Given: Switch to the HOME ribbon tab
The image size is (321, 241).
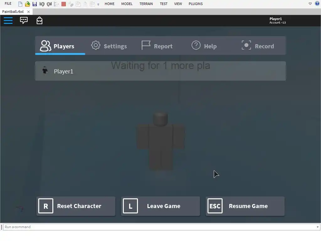Looking at the screenshot, I should (109, 4).
